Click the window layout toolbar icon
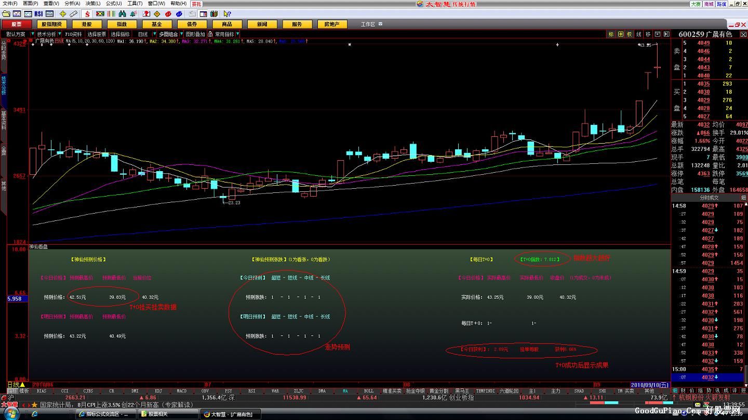The height and width of the screenshot is (420, 748). [x=203, y=14]
